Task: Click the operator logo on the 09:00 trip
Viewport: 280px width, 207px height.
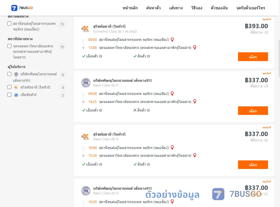Action: (86, 83)
